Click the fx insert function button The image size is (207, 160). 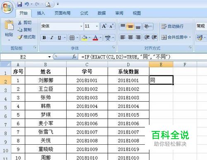point(74,57)
